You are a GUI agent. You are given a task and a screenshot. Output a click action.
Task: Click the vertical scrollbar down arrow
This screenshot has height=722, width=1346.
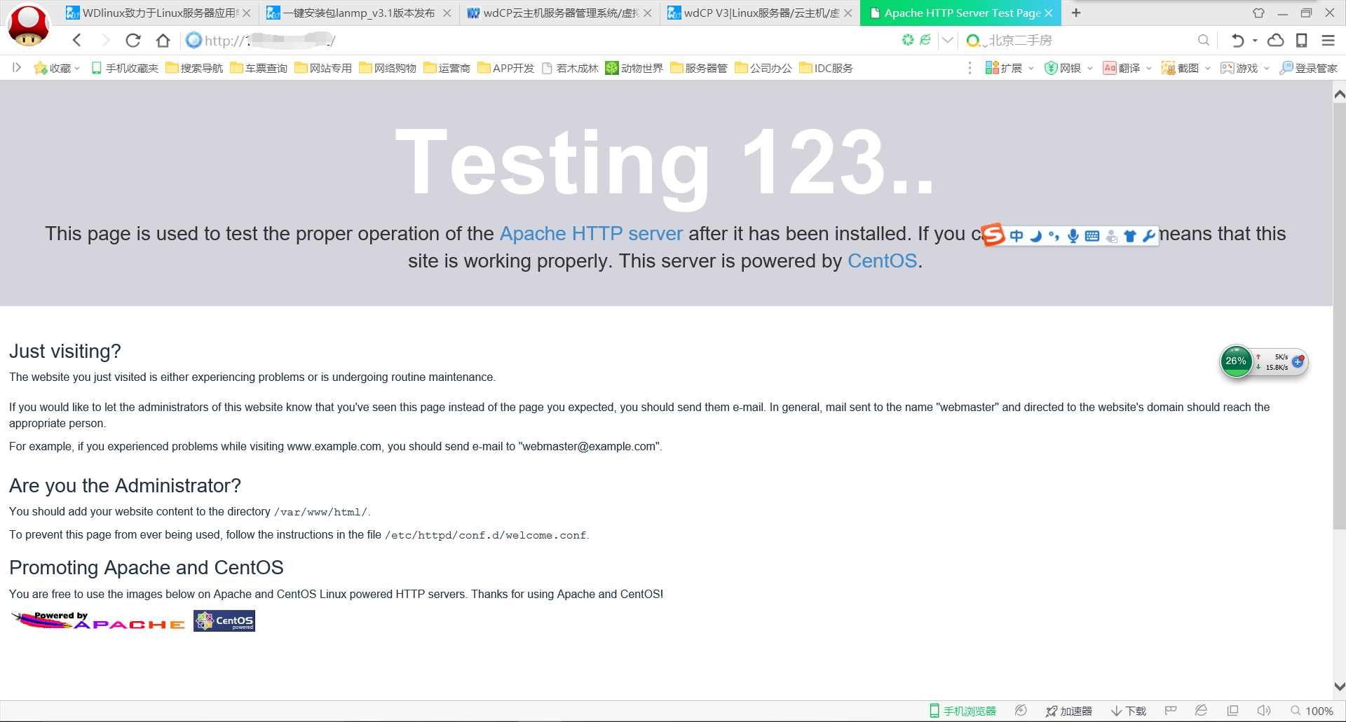[1339, 686]
